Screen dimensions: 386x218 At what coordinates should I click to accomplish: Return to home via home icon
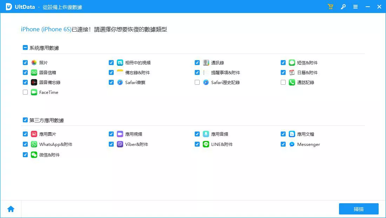pyautogui.click(x=11, y=209)
